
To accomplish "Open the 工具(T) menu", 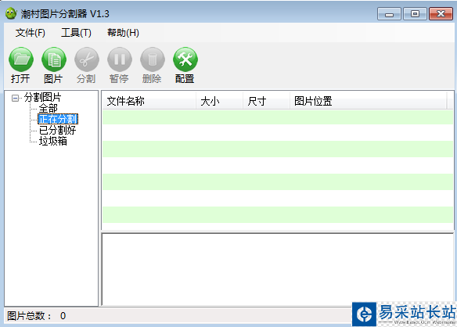I will click(76, 33).
